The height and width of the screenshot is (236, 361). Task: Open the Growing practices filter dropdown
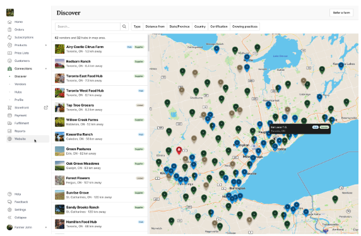coord(245,27)
